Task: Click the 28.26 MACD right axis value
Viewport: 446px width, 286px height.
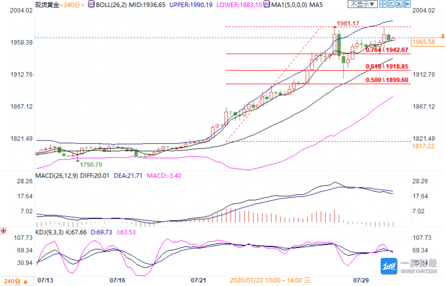Action: (x=420, y=181)
